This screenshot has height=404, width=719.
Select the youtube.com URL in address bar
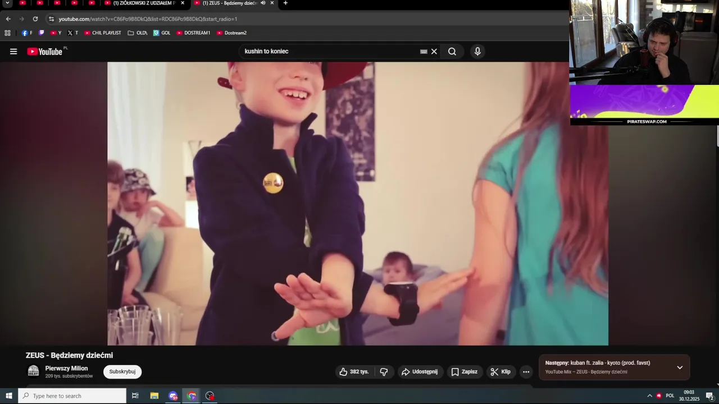148,19
